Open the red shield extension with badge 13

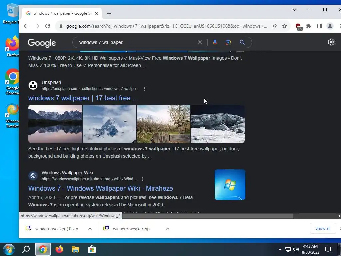point(299,27)
